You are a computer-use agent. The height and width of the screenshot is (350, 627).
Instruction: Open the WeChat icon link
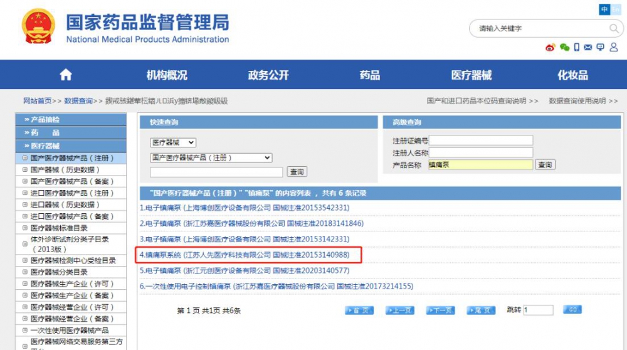point(564,48)
